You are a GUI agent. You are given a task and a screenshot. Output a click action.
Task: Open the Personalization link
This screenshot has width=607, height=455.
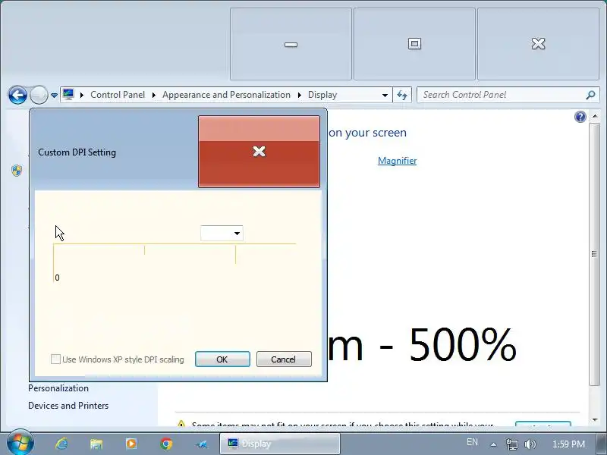click(x=58, y=388)
